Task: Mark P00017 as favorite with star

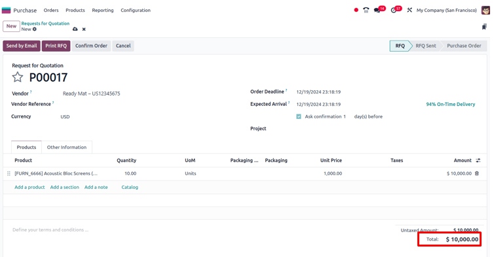Action: 18,77
